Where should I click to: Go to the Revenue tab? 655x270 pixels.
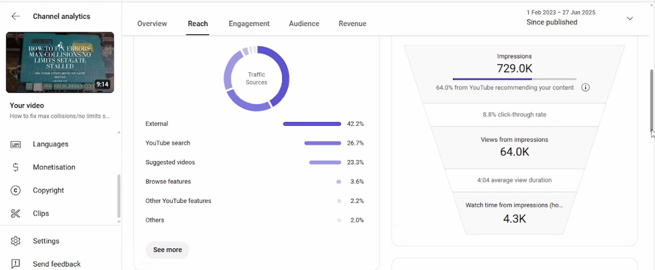tap(352, 24)
